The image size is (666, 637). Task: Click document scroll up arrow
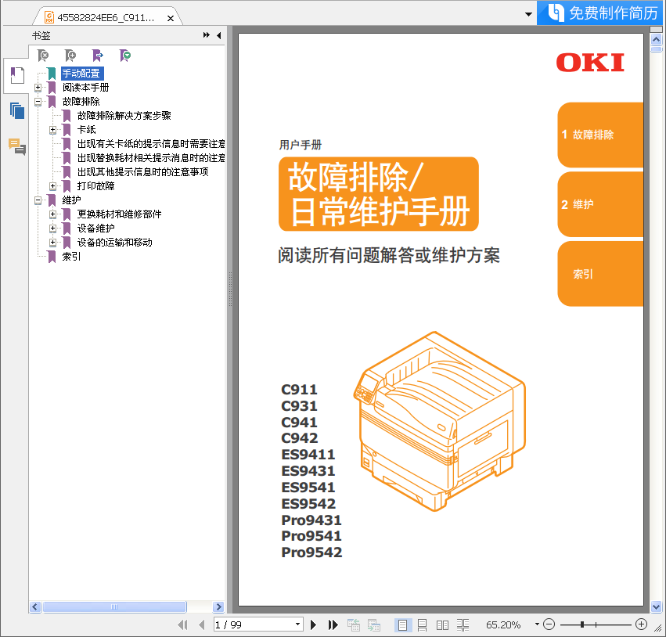tap(657, 40)
